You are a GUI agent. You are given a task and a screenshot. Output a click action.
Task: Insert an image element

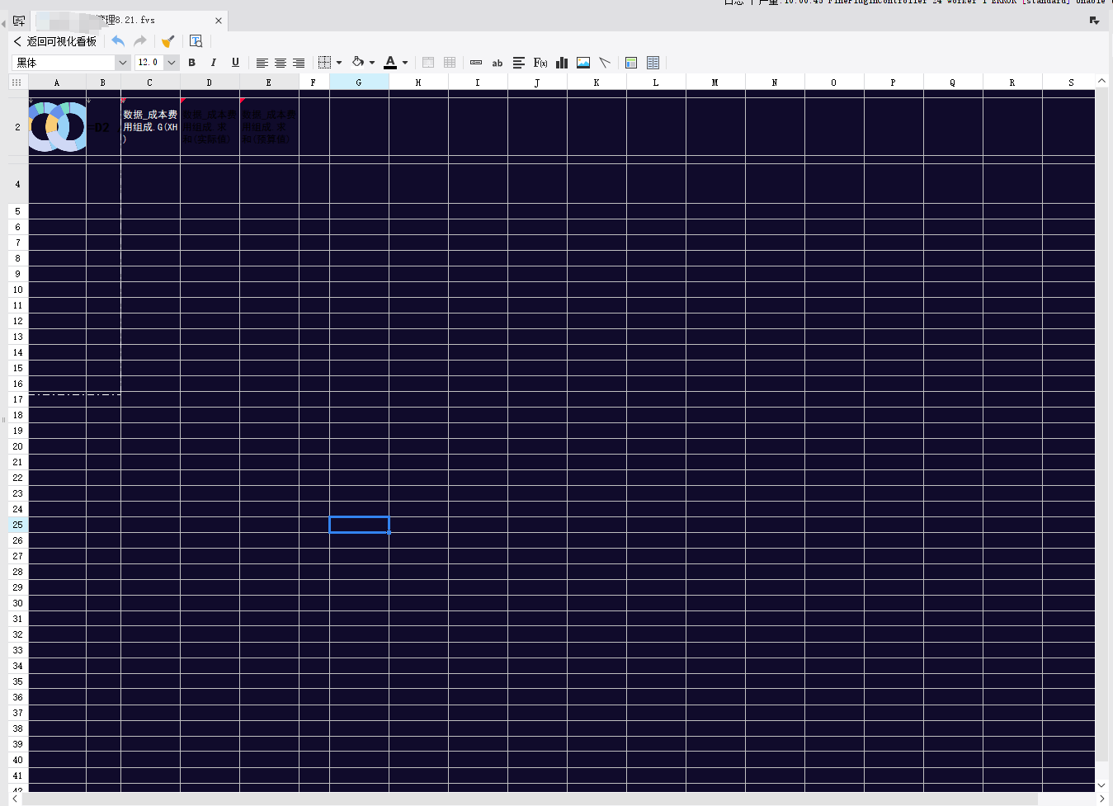click(x=583, y=63)
